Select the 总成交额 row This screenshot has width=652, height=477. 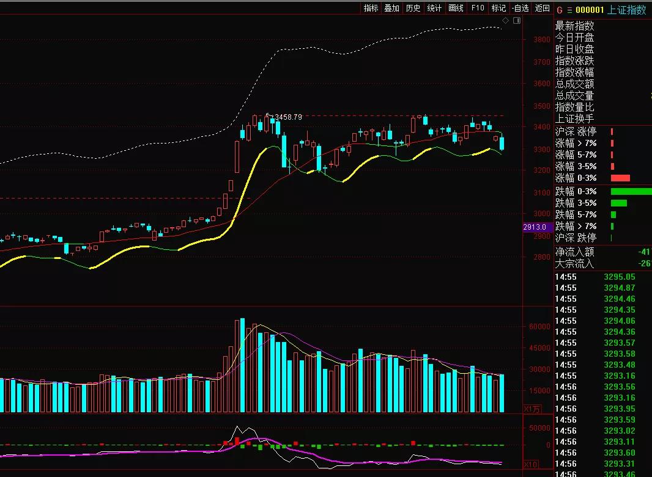[603, 84]
